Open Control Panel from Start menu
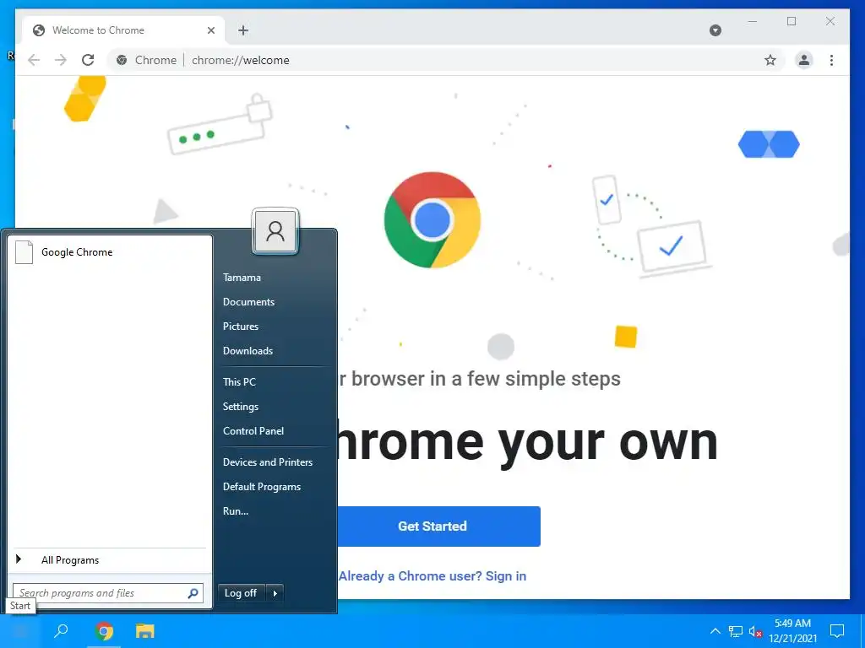This screenshot has height=648, width=865. [253, 431]
